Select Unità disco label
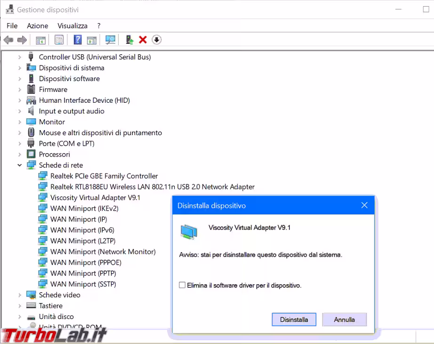 (x=56, y=317)
